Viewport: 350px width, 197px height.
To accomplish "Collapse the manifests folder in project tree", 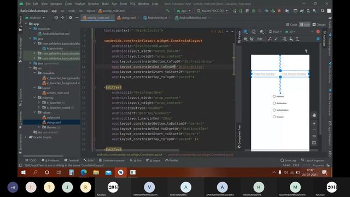I will [30, 29].
